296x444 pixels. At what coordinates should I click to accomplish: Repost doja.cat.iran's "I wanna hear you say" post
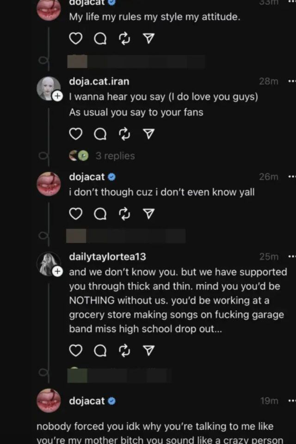tap(123, 134)
